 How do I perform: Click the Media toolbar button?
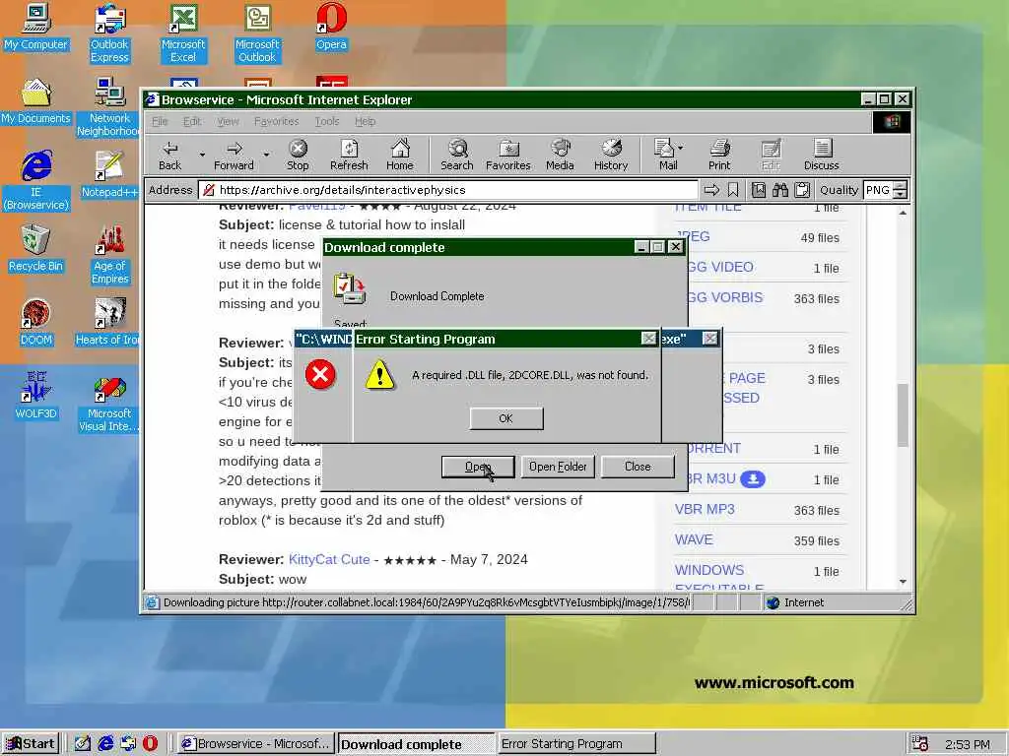pos(560,156)
